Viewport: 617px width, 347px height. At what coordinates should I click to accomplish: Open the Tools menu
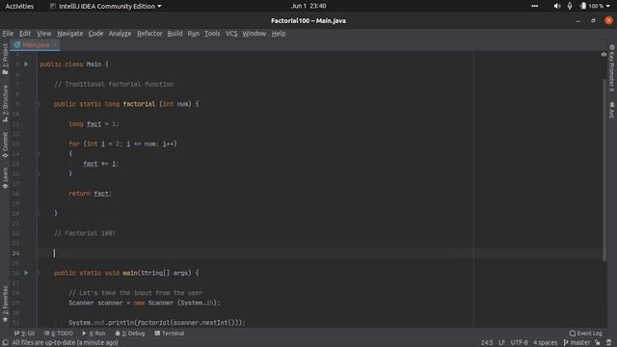click(212, 34)
